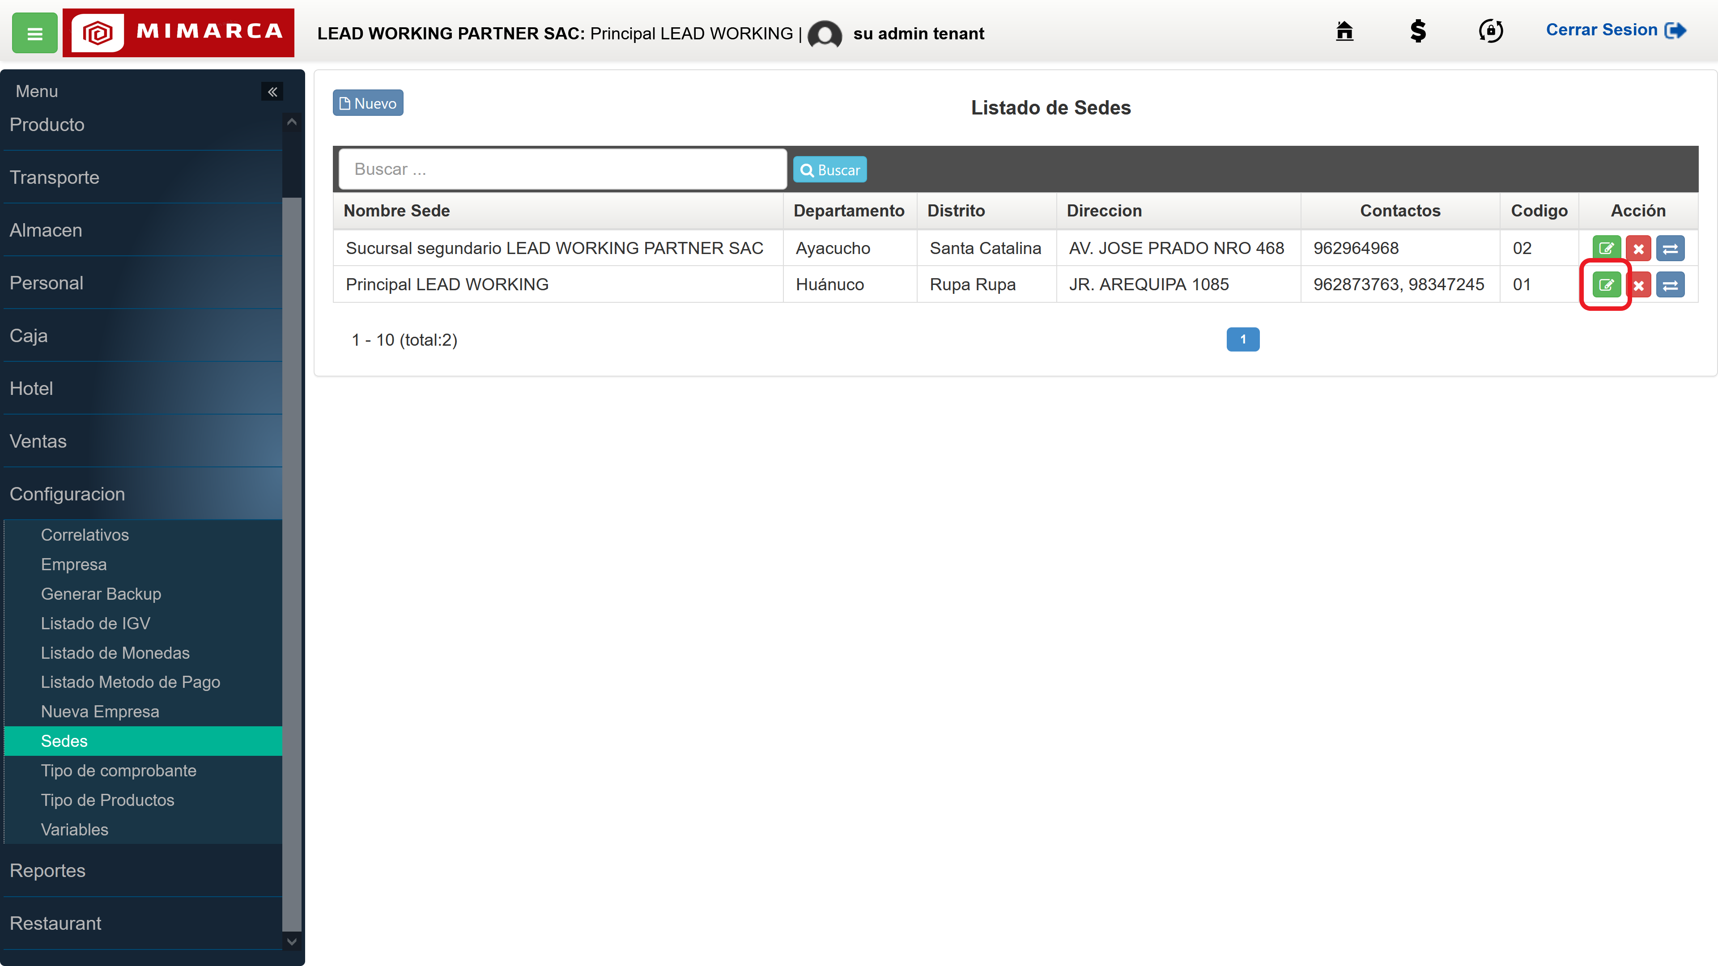
Task: Collapse the Configuracion menu section
Action: [143, 494]
